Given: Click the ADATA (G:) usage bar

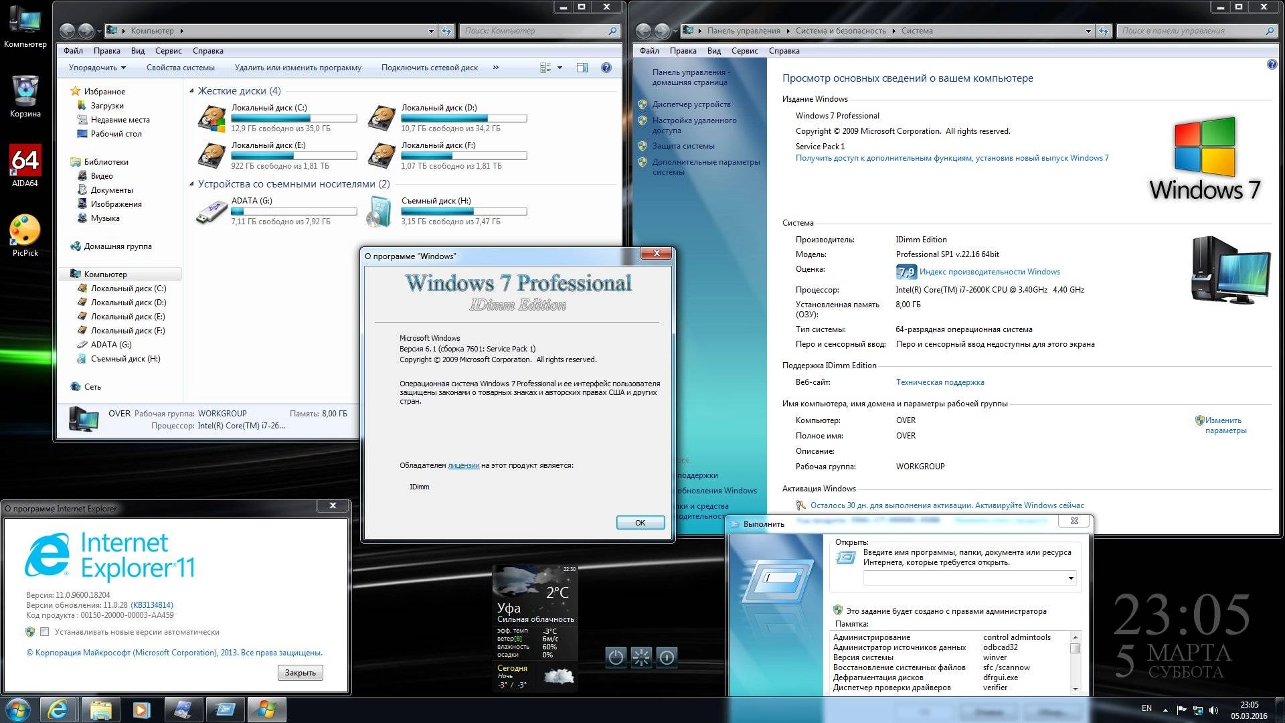Looking at the screenshot, I should (294, 212).
